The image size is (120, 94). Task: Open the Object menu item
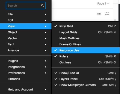(x=26, y=32)
